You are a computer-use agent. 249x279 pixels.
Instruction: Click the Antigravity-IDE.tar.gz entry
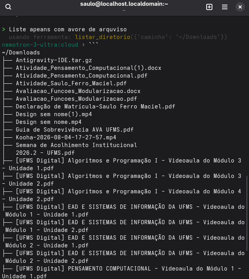pyautogui.click(x=54, y=60)
